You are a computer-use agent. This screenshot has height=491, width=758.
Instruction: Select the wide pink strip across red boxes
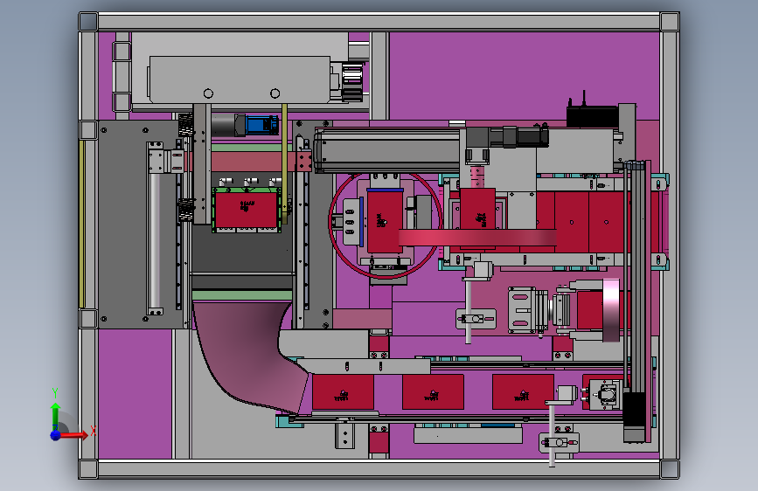tap(477, 238)
